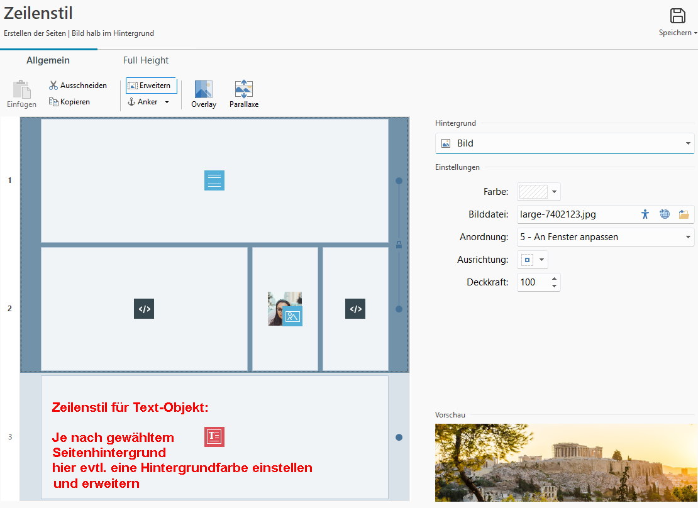Toggle the lock between rows 1 and 2
This screenshot has width=698, height=508.
pos(399,245)
